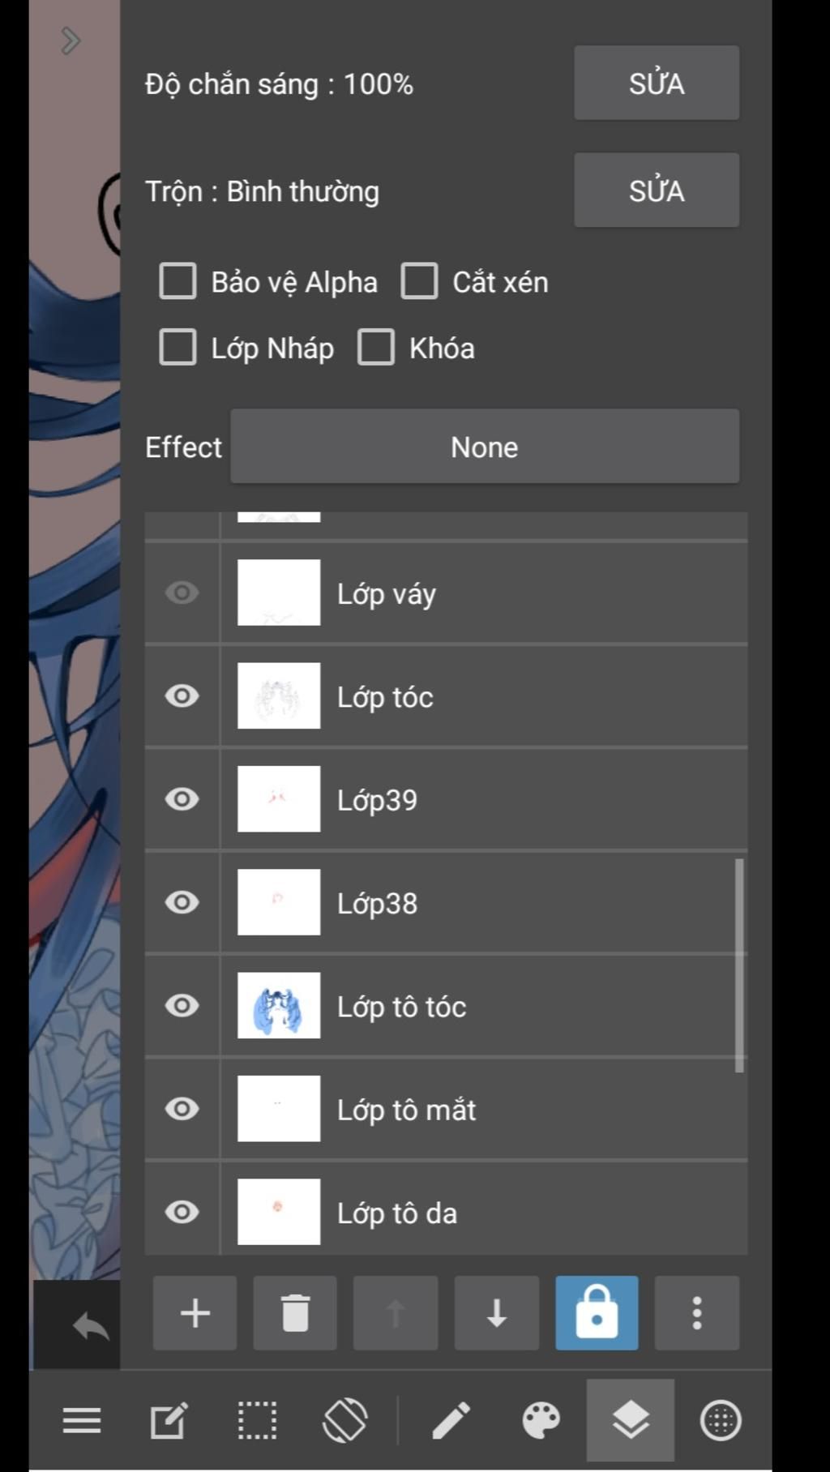The height and width of the screenshot is (1472, 830).
Task: Open the rotate canvas tool
Action: (x=345, y=1420)
